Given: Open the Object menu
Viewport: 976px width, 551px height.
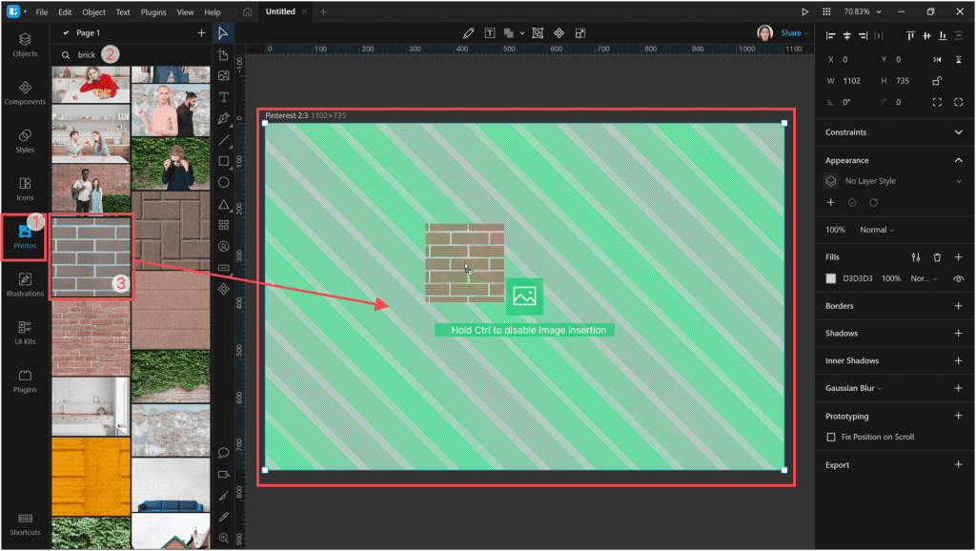Looking at the screenshot, I should coord(94,11).
